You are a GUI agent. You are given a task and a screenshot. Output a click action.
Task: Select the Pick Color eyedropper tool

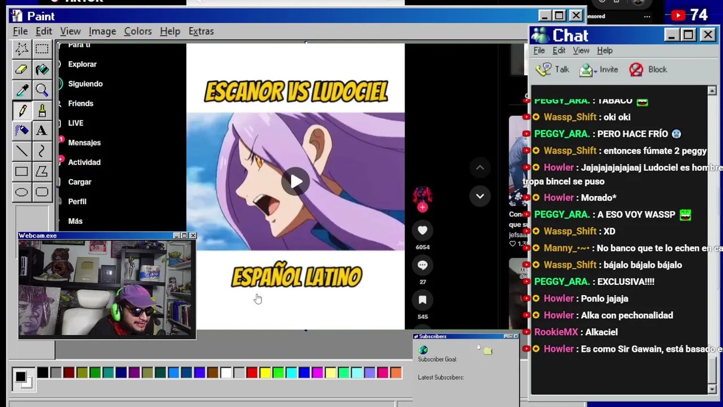pos(21,90)
